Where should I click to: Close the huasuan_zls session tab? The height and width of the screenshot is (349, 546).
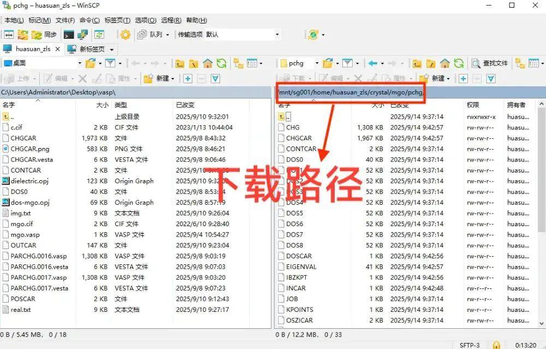click(58, 49)
